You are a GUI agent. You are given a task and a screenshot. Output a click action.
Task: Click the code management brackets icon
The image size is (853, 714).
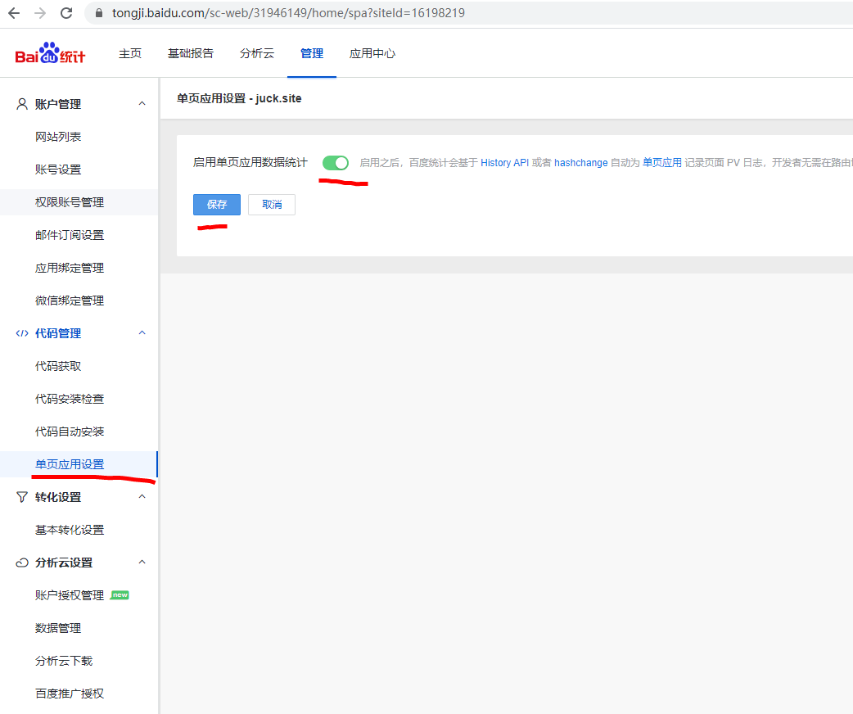click(22, 333)
